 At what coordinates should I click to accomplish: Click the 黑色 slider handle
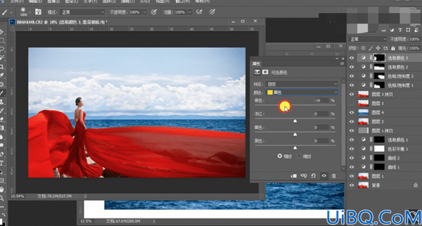click(x=295, y=148)
